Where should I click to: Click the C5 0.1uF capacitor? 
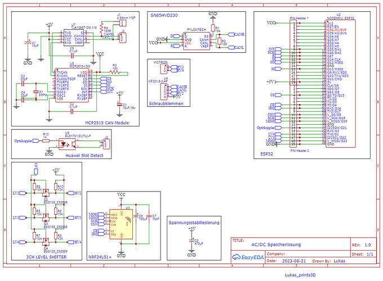pyautogui.click(x=72, y=56)
